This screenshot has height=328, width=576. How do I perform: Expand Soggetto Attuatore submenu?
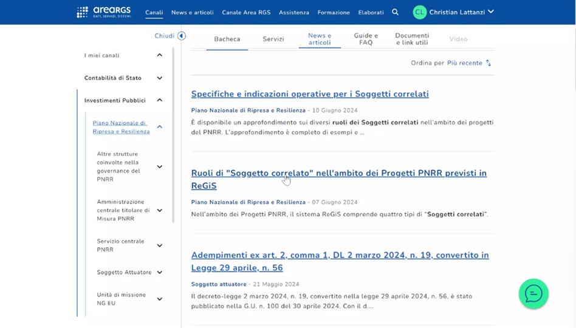[160, 273]
